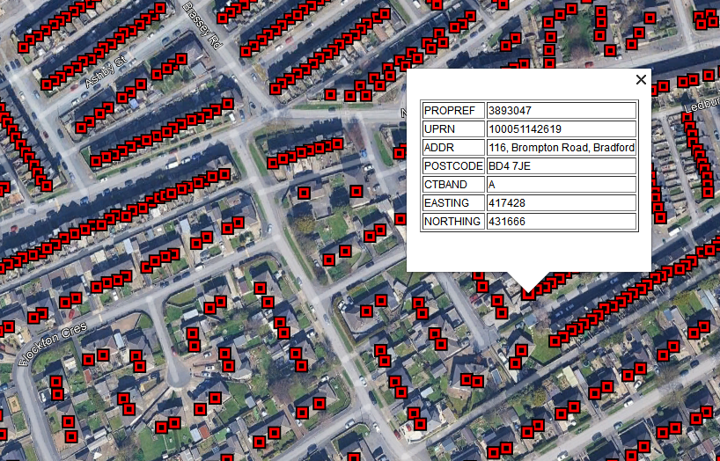Viewport: 720px width, 461px height.
Task: Select the UPRN label cell
Action: click(x=453, y=129)
